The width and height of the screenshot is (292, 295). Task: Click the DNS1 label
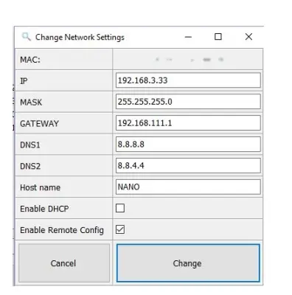tap(30, 145)
